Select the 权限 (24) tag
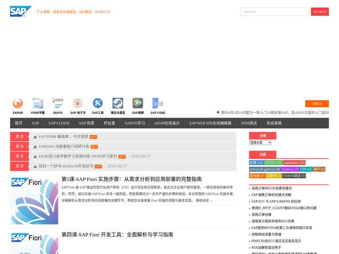The image size is (339, 254). coord(257,163)
